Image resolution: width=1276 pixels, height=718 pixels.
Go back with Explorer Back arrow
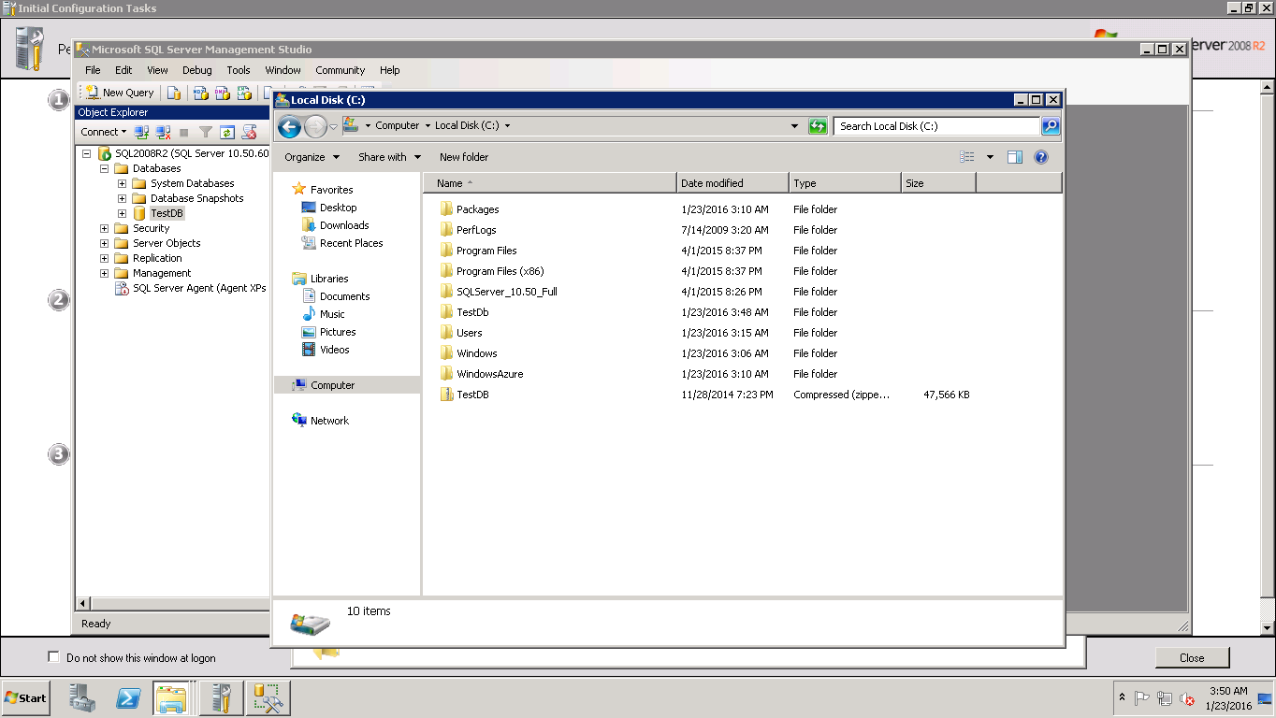[x=289, y=126]
